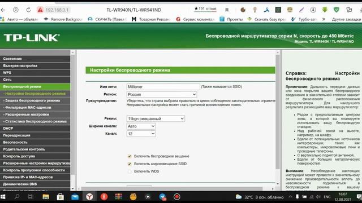Toggle Включить широковещание SSID checkbox
This screenshot has width=362, height=203.
pos(130,164)
